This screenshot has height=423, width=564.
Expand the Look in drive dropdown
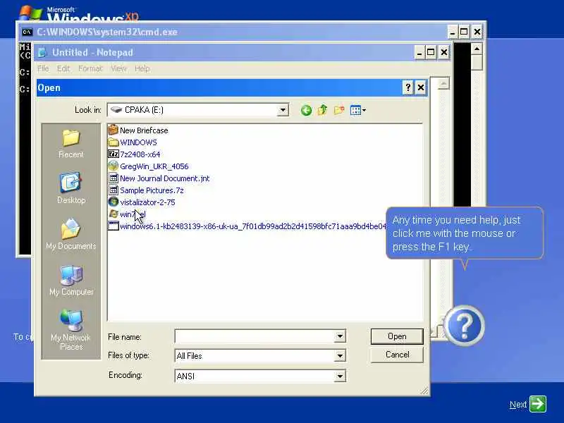pos(283,110)
